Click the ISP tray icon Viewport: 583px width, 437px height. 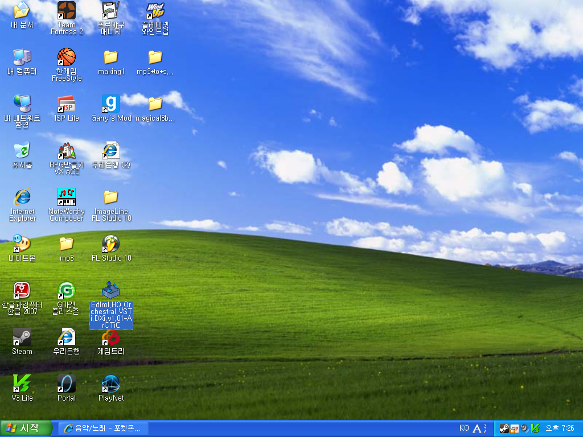coord(514,428)
